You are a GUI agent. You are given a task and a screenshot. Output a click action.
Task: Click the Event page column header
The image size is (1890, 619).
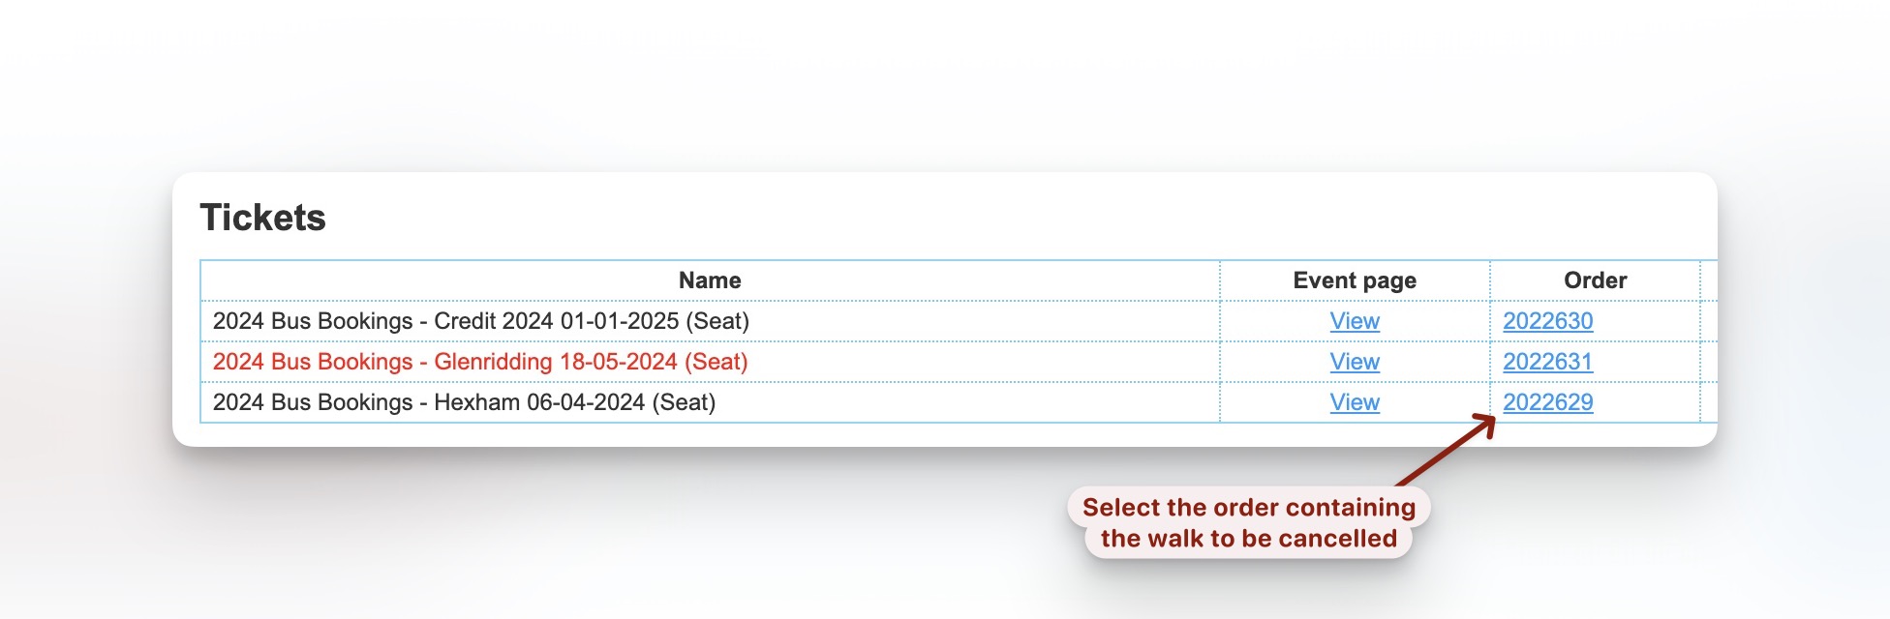[x=1355, y=280]
